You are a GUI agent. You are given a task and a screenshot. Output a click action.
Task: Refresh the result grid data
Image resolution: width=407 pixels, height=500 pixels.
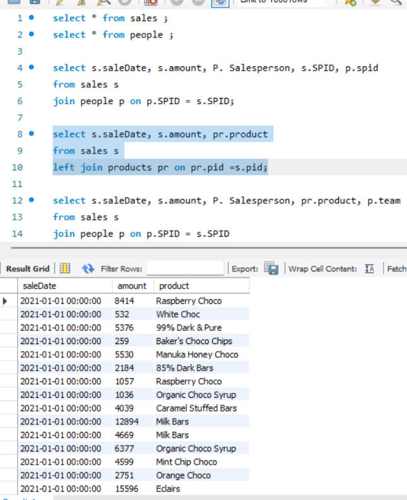tap(88, 269)
